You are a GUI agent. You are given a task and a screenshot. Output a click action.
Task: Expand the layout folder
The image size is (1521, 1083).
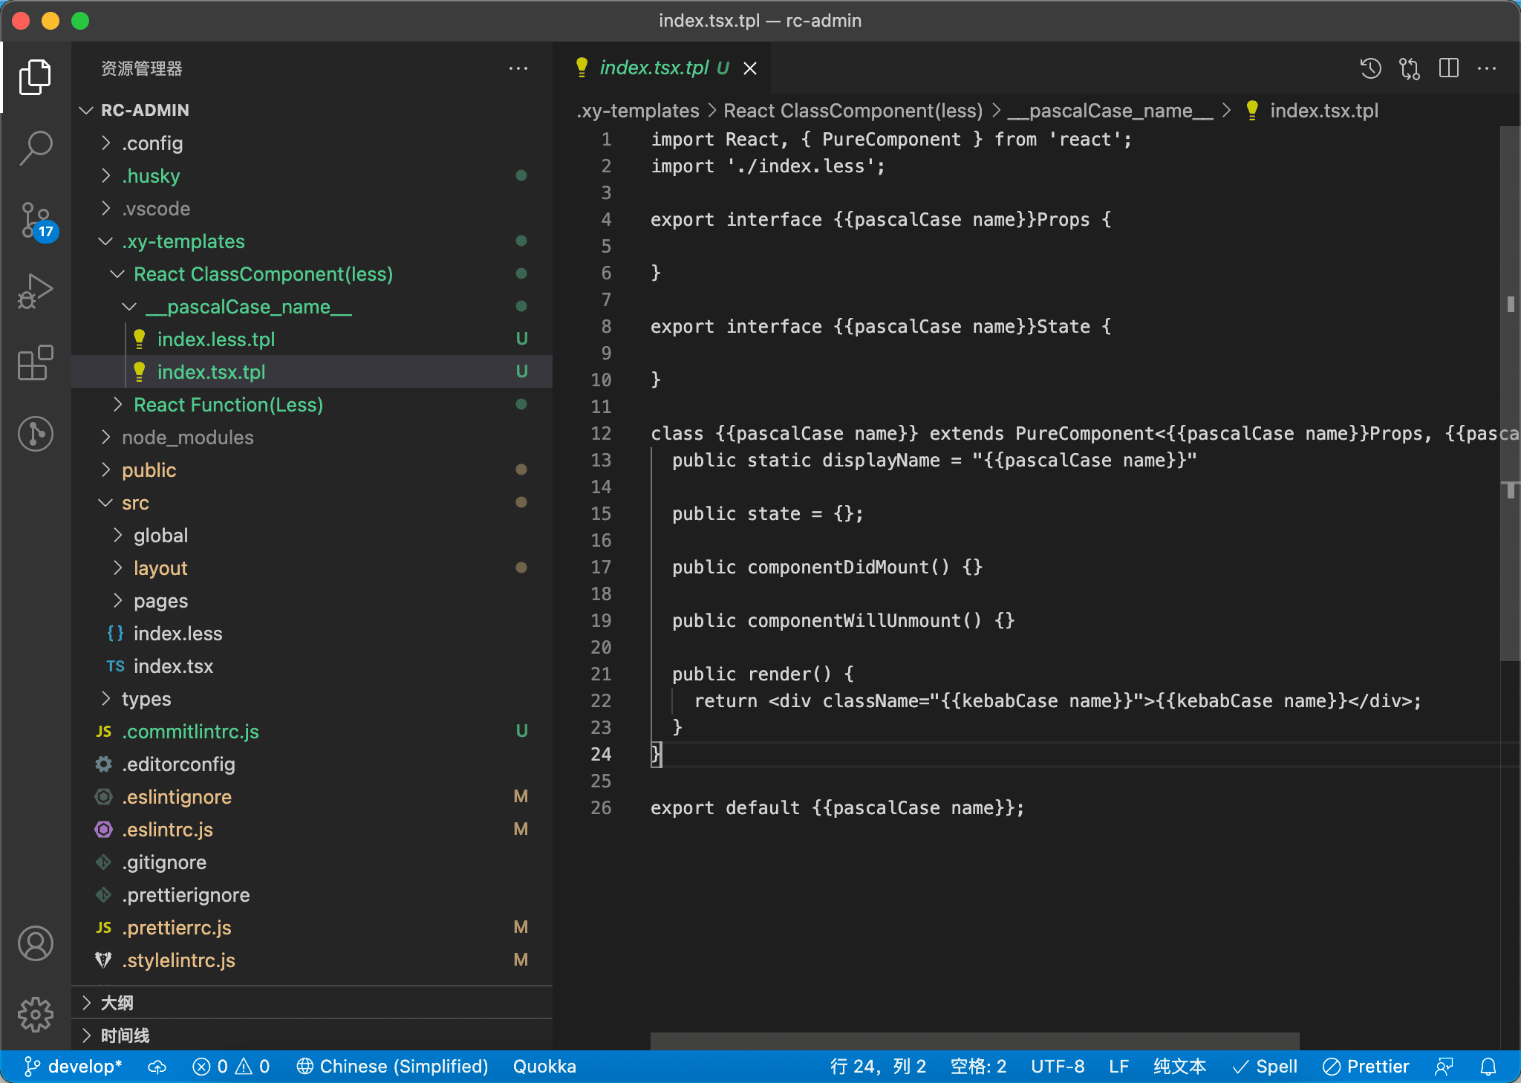(312, 567)
